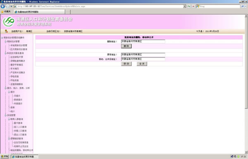
Task: Open the address bar dropdown arrow
Action: click(184, 6)
